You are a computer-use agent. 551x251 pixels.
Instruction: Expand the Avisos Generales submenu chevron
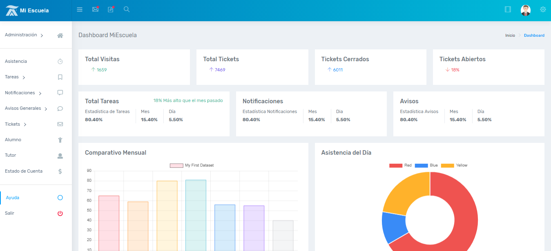pyautogui.click(x=46, y=109)
